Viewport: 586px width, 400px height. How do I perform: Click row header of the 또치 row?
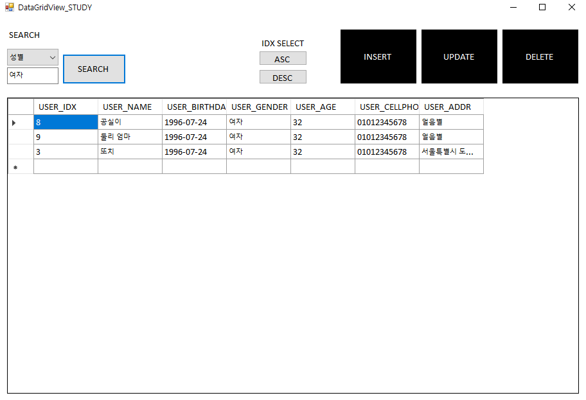[x=21, y=152]
